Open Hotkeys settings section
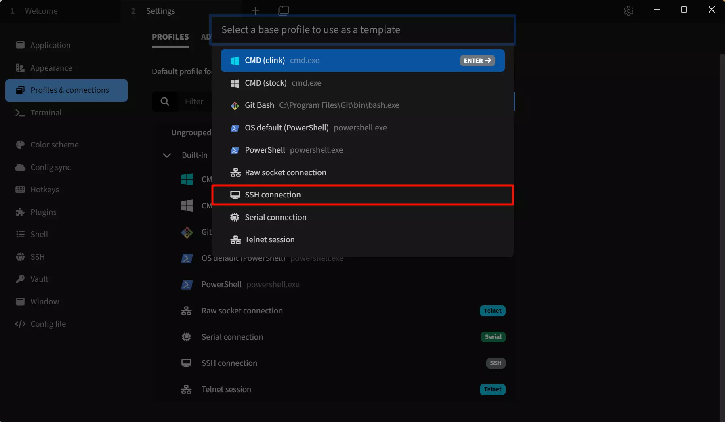The width and height of the screenshot is (725, 422). click(44, 189)
